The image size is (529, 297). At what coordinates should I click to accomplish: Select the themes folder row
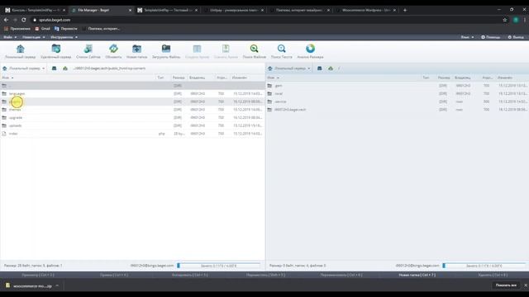[132, 110]
